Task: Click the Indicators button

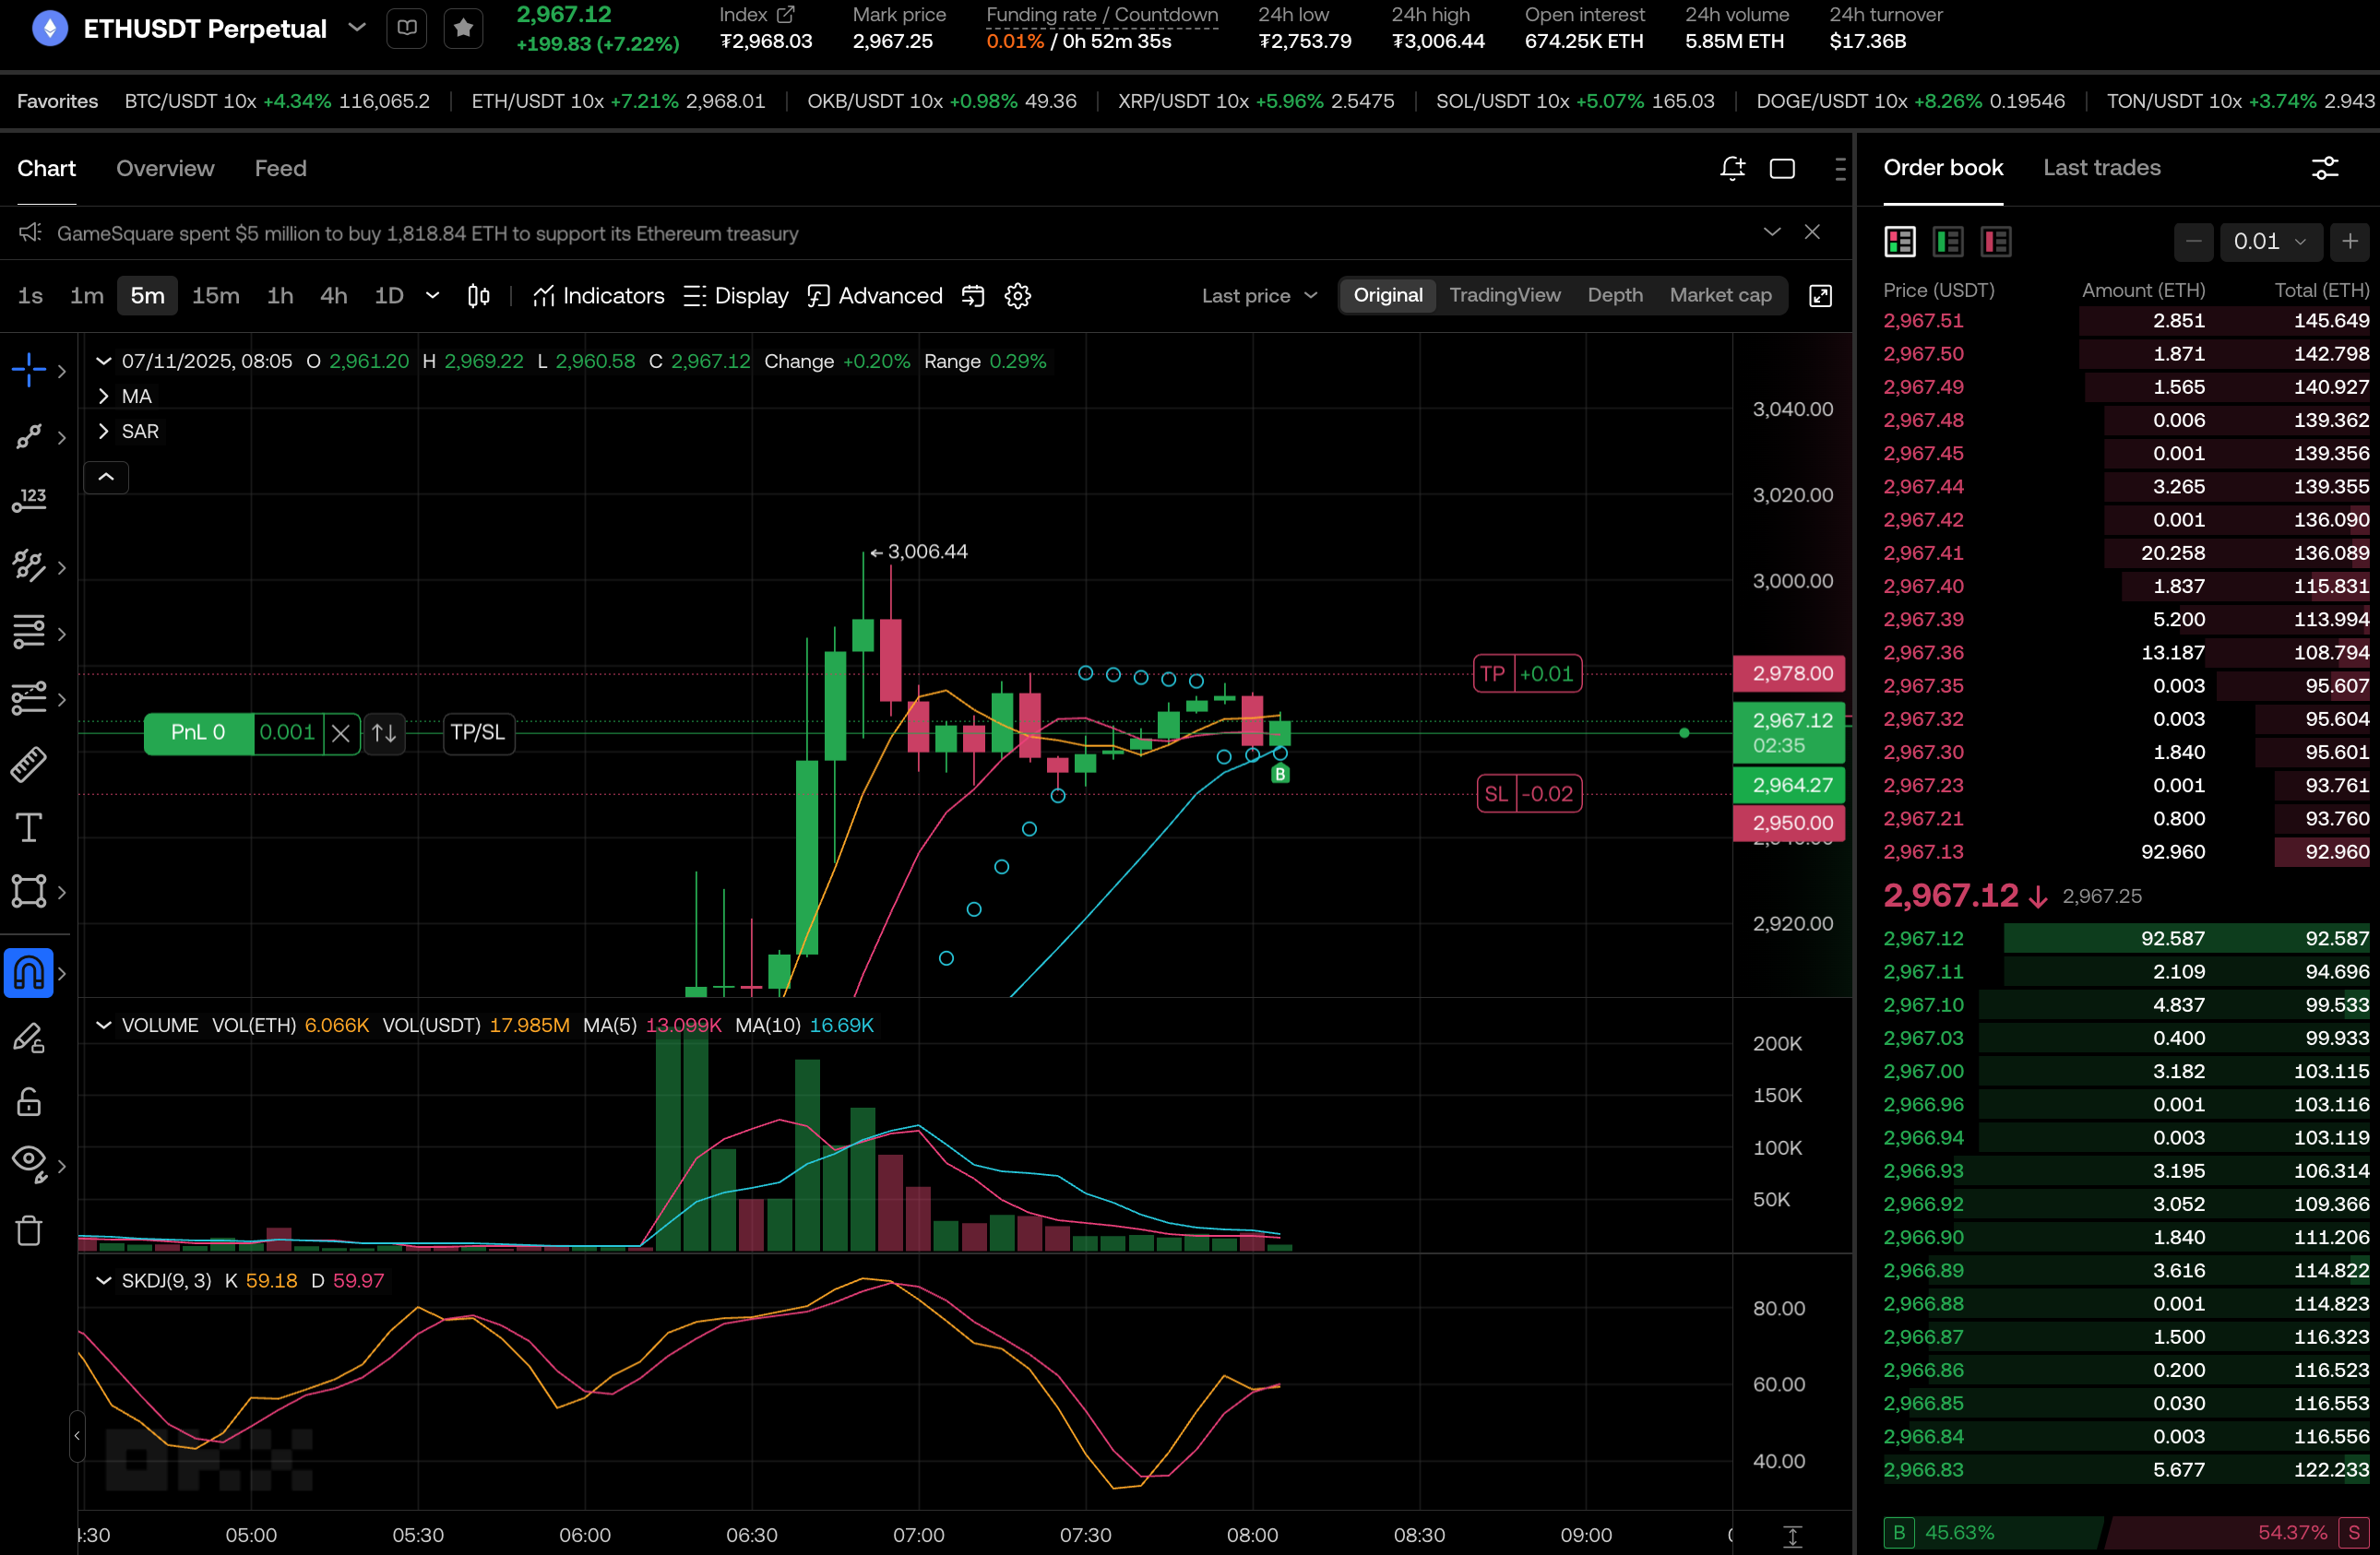Action: click(599, 296)
